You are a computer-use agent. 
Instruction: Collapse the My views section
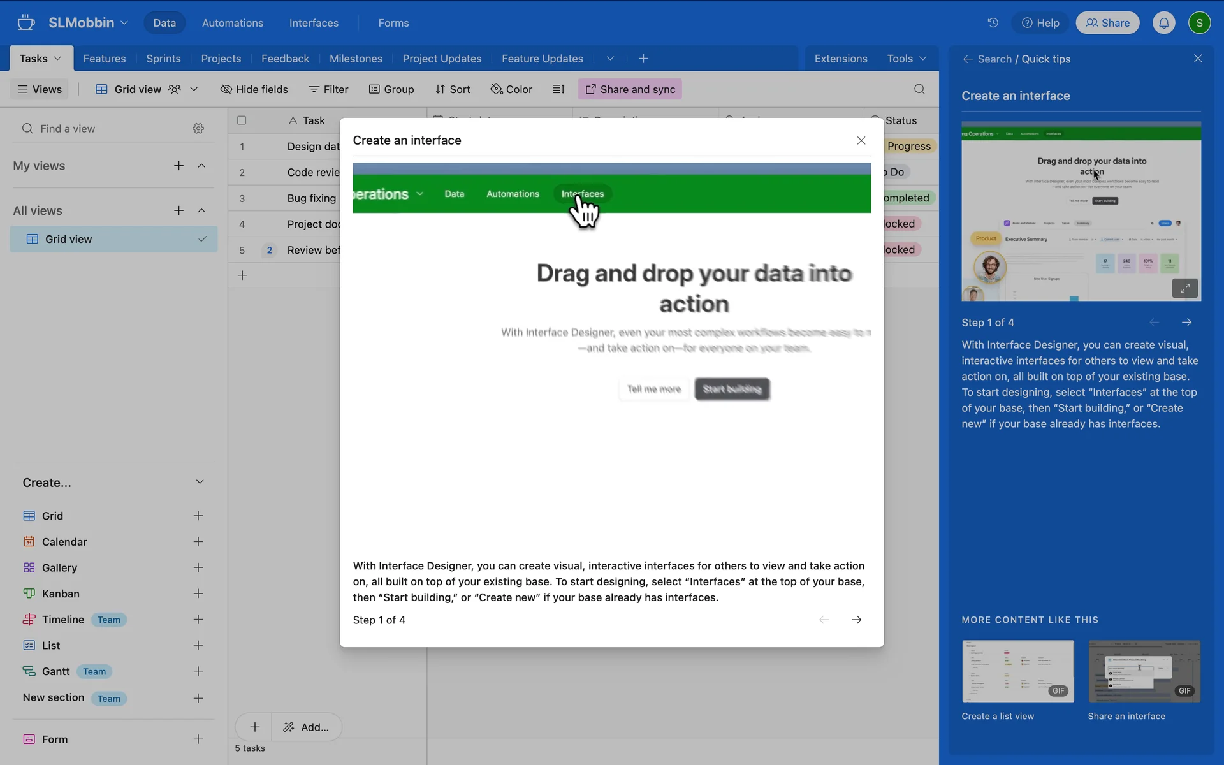click(x=201, y=166)
